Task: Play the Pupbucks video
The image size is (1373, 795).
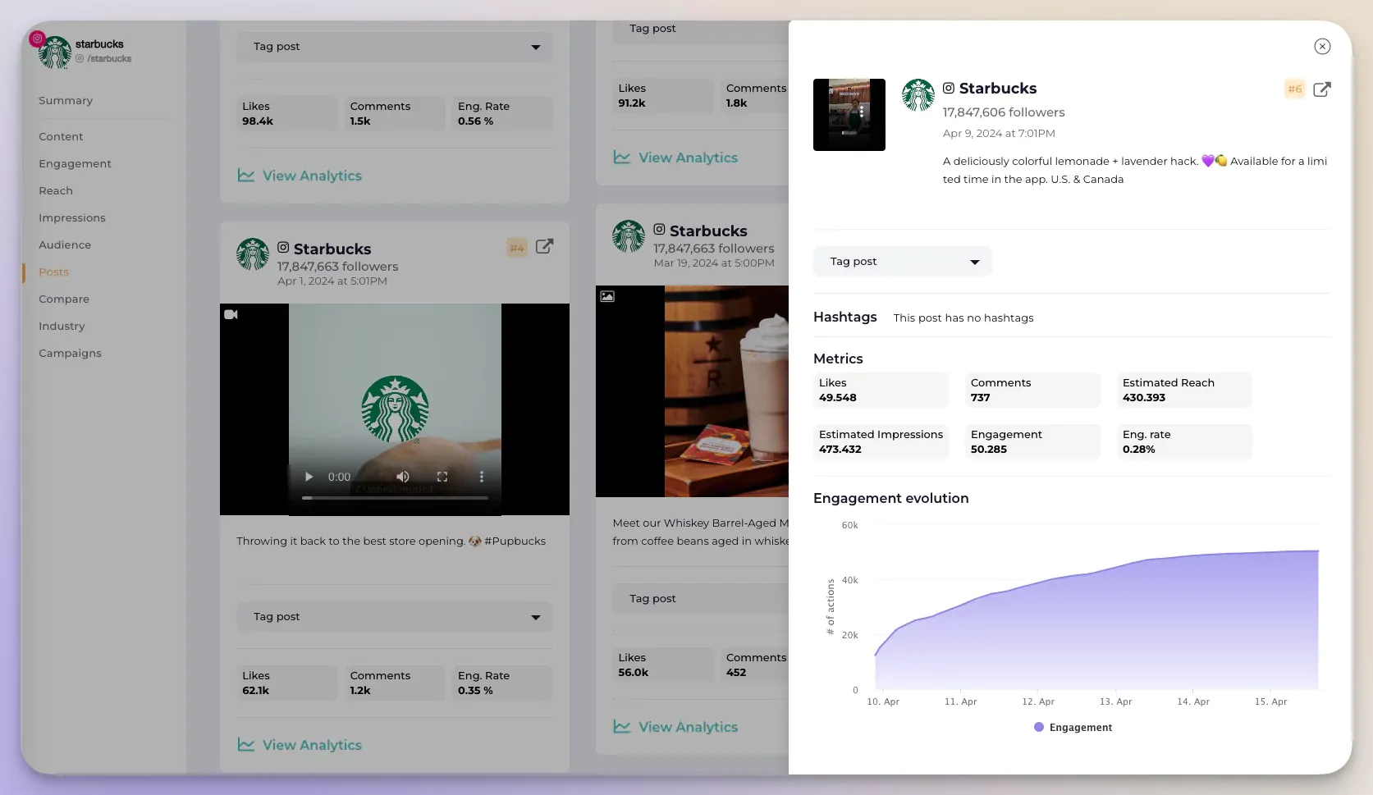Action: click(x=309, y=477)
